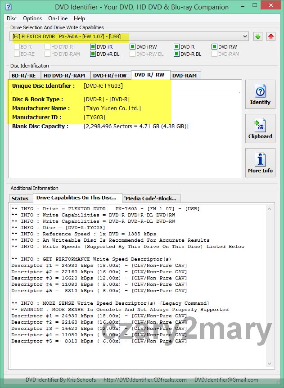Click the application icon in title bar
This screenshot has width=284, height=388.
pyautogui.click(x=8, y=7)
